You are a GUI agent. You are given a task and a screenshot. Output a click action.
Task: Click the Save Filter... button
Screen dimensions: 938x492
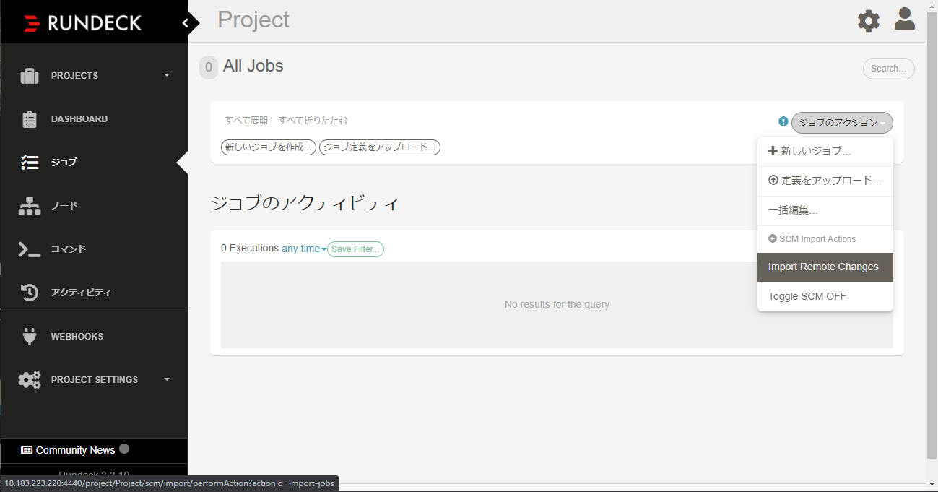tap(355, 249)
